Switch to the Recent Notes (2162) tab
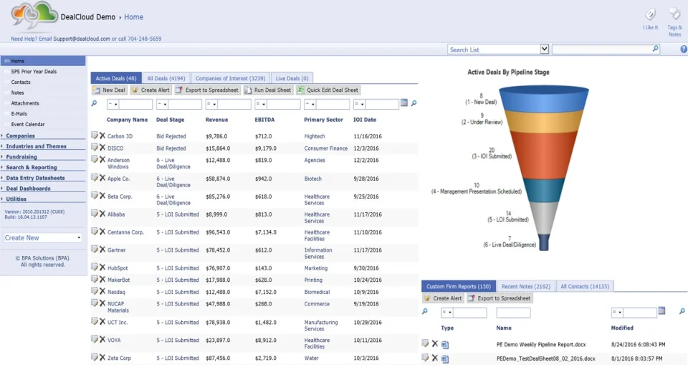688x365 pixels. [525, 286]
